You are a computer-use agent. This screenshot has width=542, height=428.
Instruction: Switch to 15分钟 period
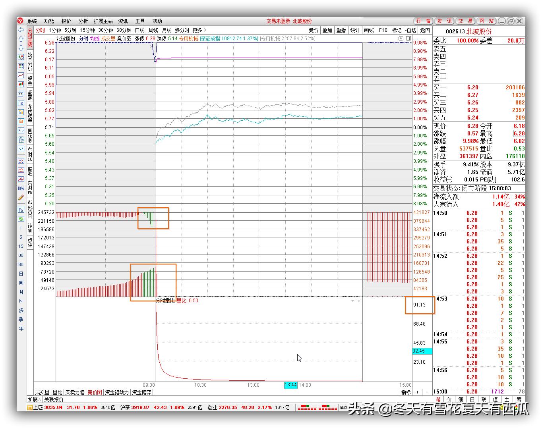tap(87, 30)
